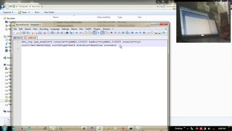Open the View menu
The image size is (232, 131).
pos(35,29)
